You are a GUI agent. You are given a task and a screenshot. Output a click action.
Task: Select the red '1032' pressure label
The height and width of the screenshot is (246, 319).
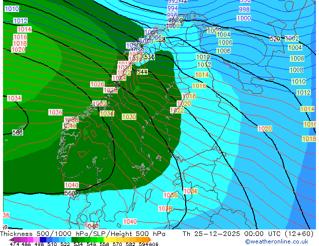point(99,104)
